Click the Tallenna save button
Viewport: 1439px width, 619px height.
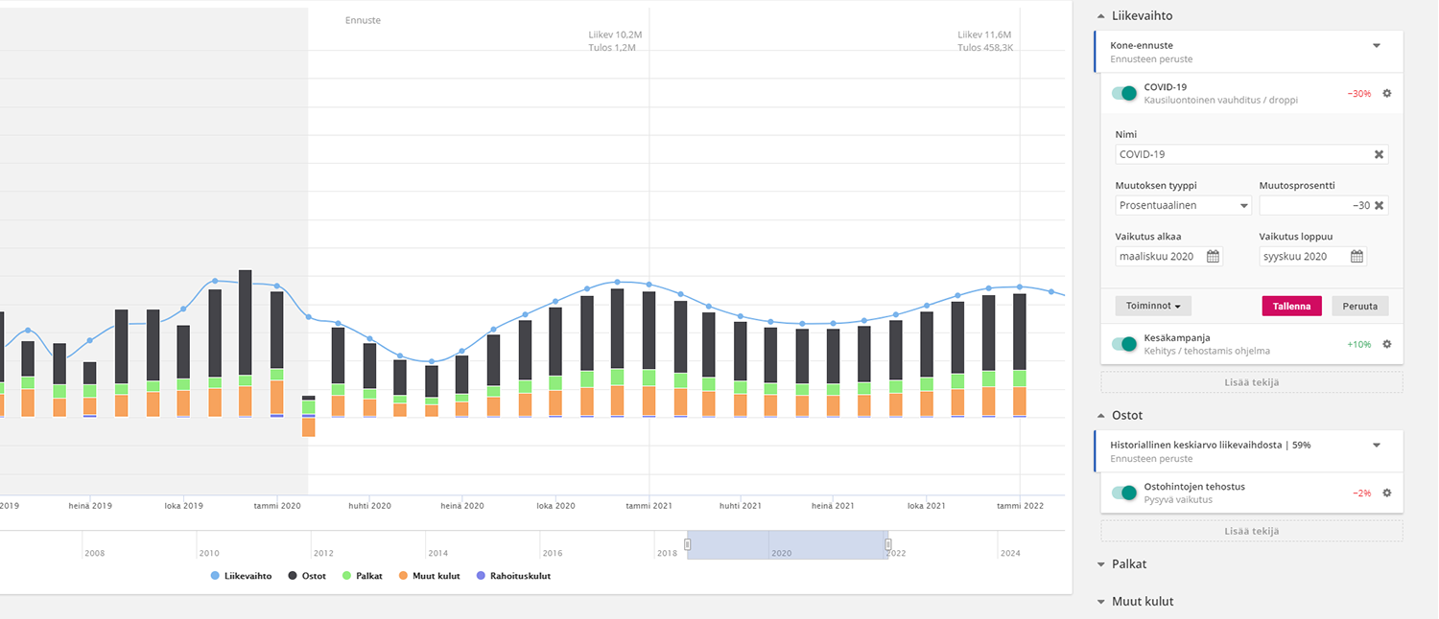[1291, 306]
